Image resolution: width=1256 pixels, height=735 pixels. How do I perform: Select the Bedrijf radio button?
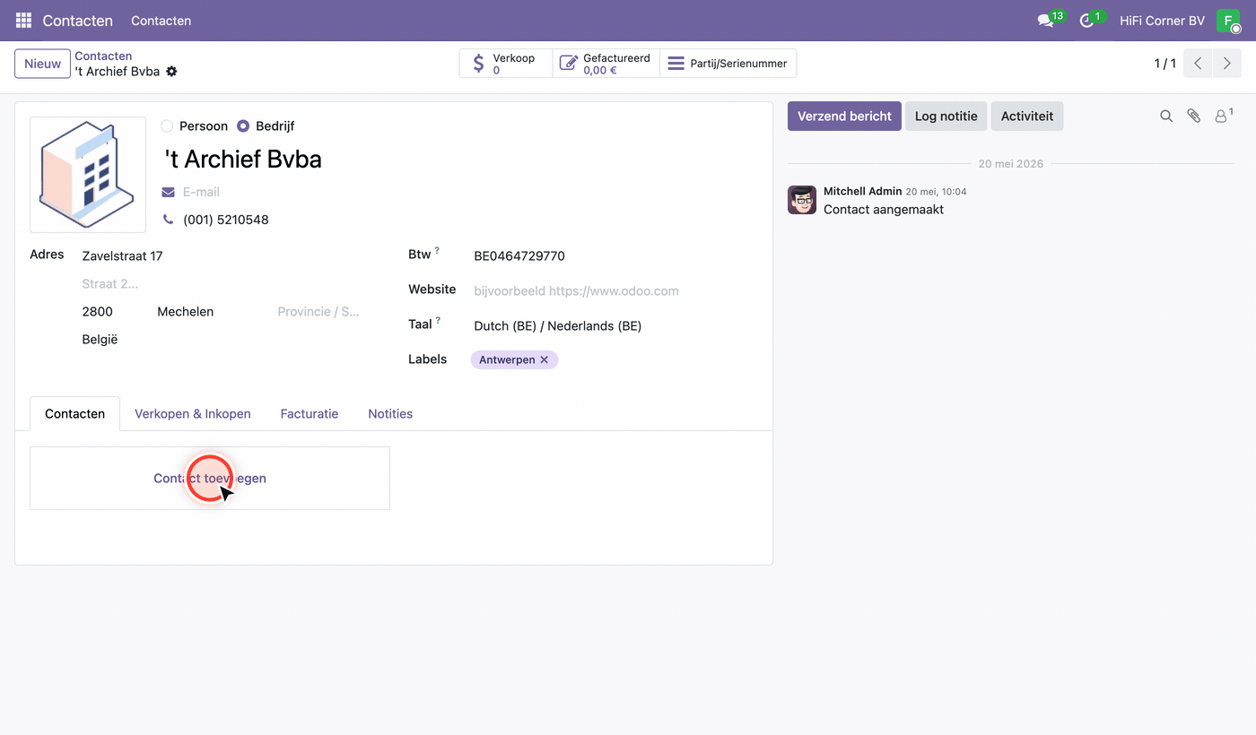click(243, 126)
